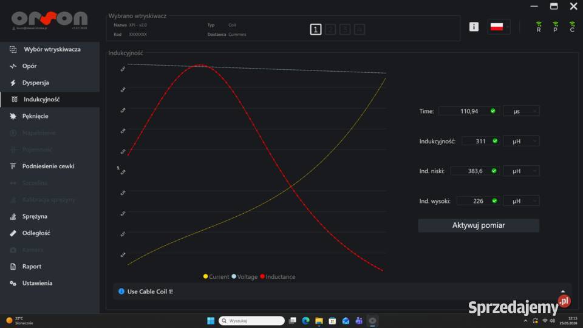Click the weather widget showing 22°C
The image size is (583, 328).
[x=19, y=321]
